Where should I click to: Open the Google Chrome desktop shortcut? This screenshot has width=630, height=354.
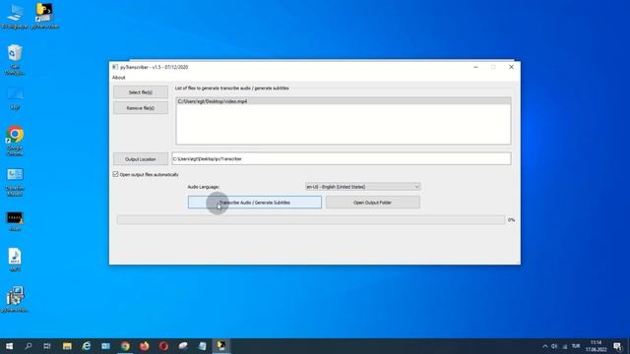tap(15, 141)
